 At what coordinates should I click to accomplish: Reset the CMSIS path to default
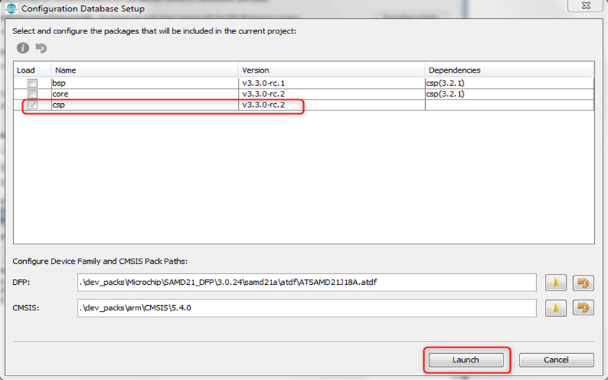click(583, 308)
